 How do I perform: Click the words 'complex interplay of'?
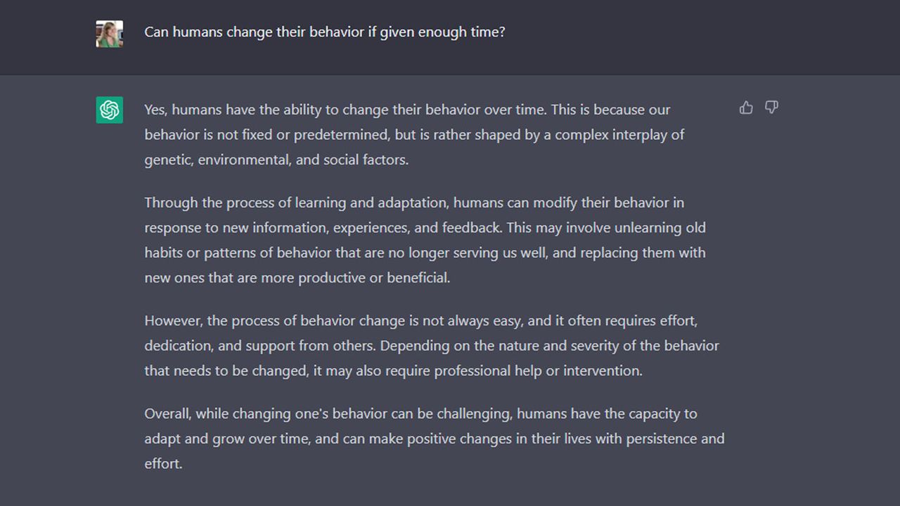tap(619, 134)
